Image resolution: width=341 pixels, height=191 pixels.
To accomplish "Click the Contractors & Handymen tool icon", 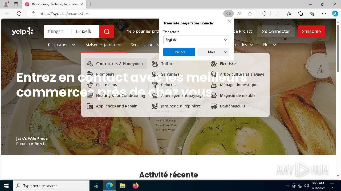I will pyautogui.click(x=90, y=64).
